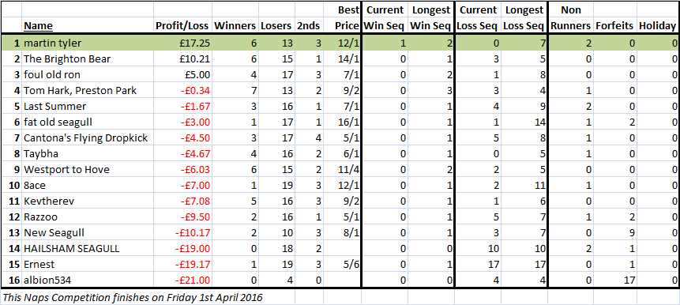Click the Non Runners column header
This screenshot has height=305, width=680.
pos(571,18)
